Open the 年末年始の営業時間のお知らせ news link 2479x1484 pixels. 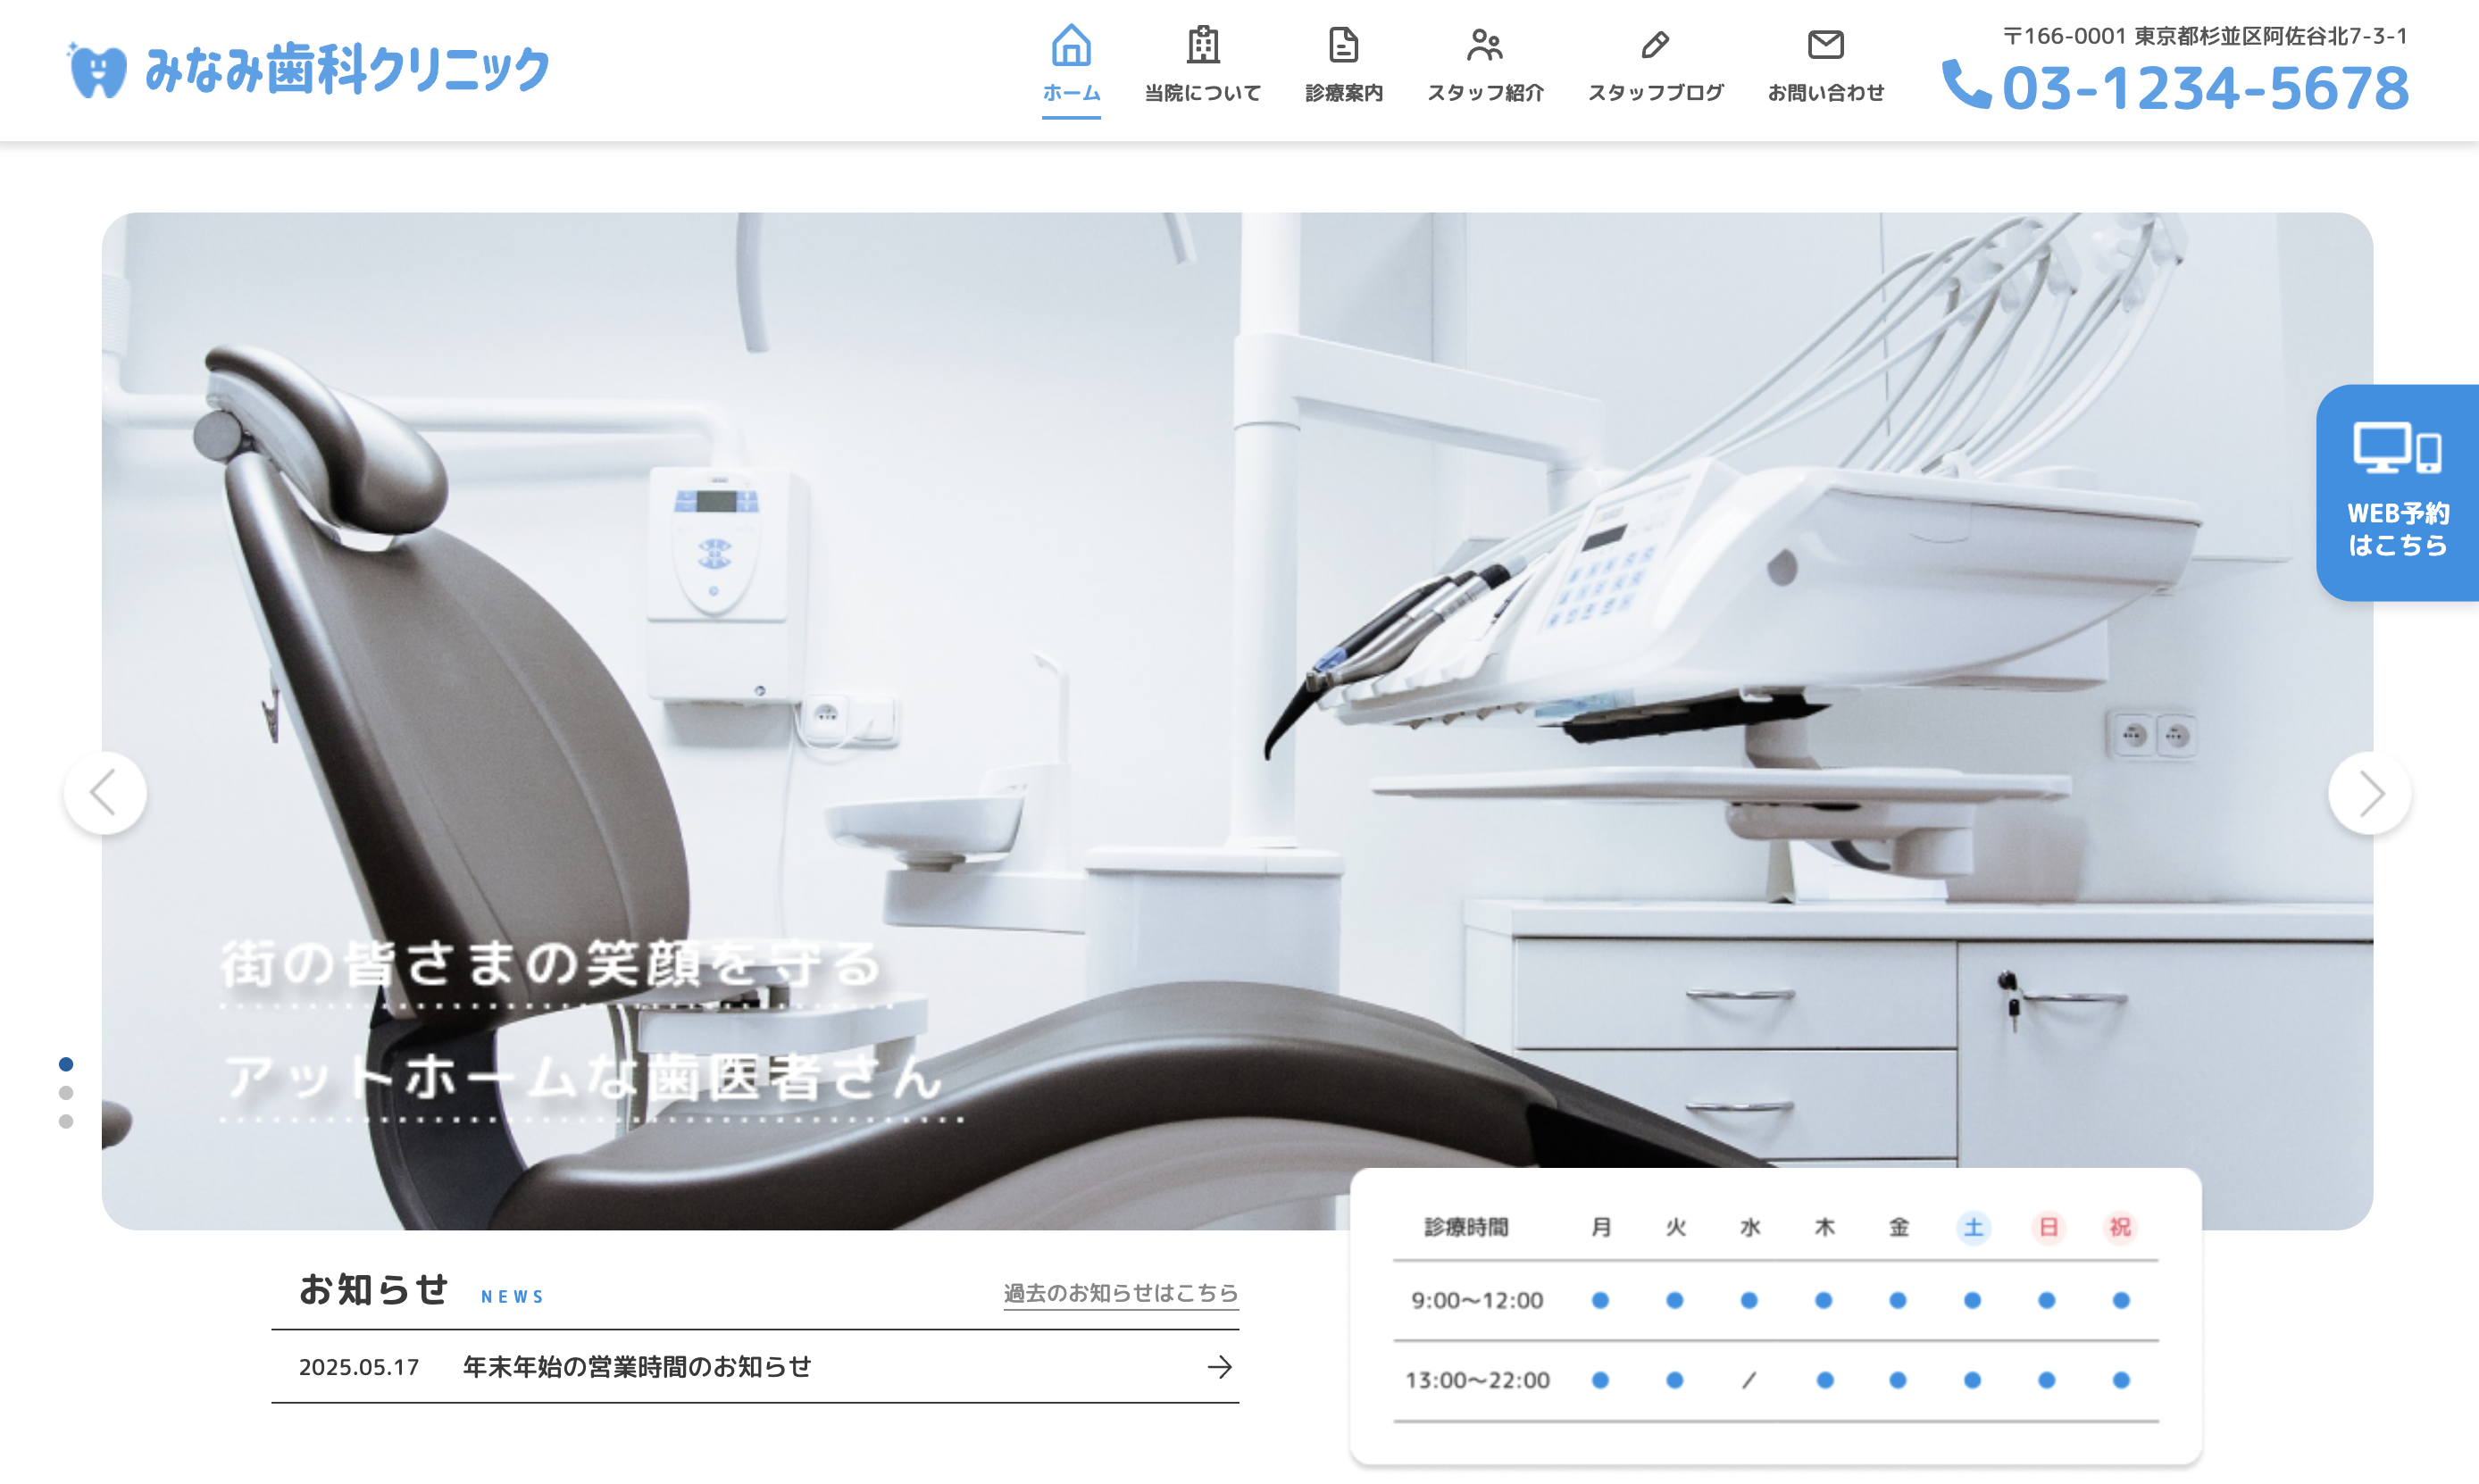[x=637, y=1367]
